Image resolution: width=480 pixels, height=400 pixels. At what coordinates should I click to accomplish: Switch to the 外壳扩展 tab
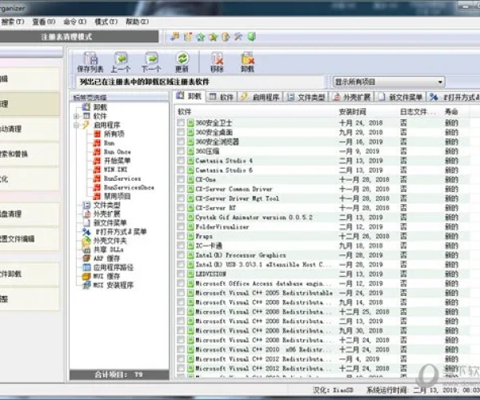pyautogui.click(x=352, y=97)
